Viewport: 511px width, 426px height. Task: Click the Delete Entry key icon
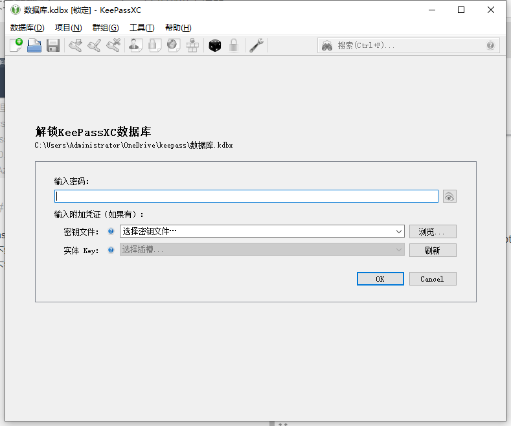tap(113, 45)
